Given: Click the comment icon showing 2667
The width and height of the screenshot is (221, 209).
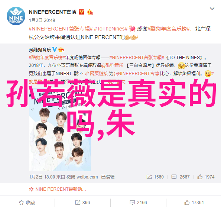Looking at the screenshot, I should tap(181, 177).
